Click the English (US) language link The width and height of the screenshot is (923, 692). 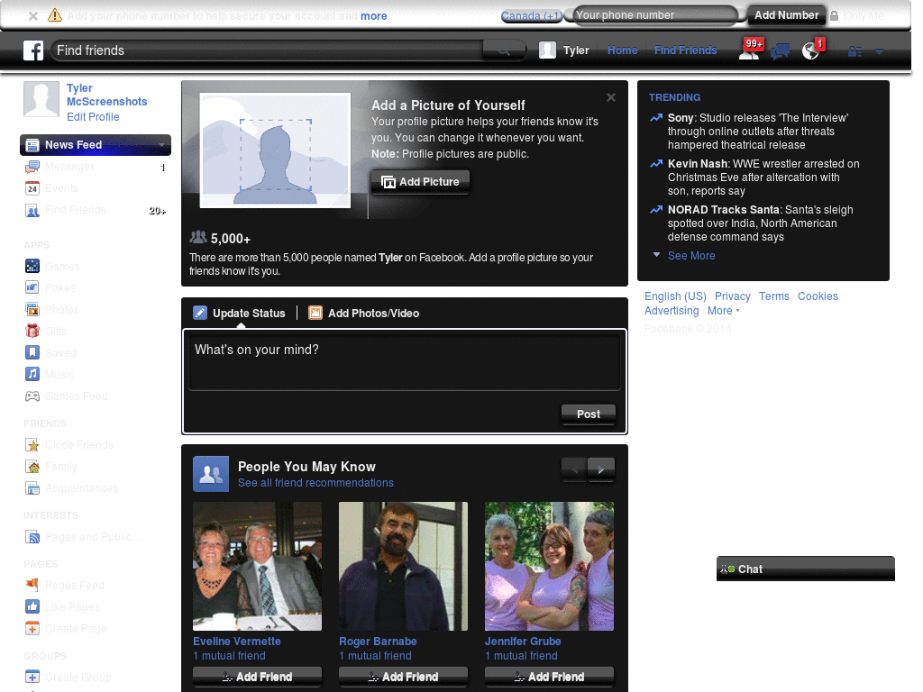(x=675, y=296)
